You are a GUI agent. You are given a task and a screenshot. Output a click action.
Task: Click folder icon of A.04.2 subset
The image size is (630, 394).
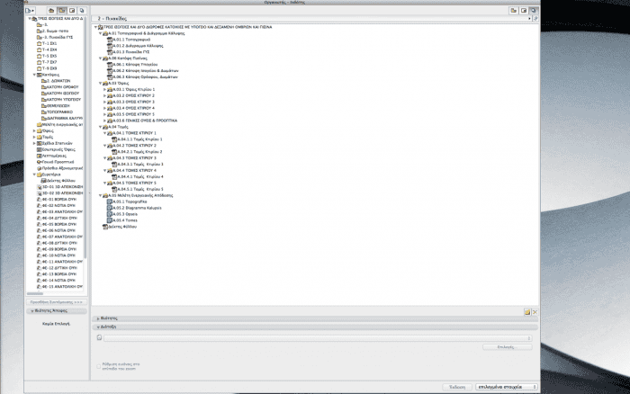coord(110,146)
